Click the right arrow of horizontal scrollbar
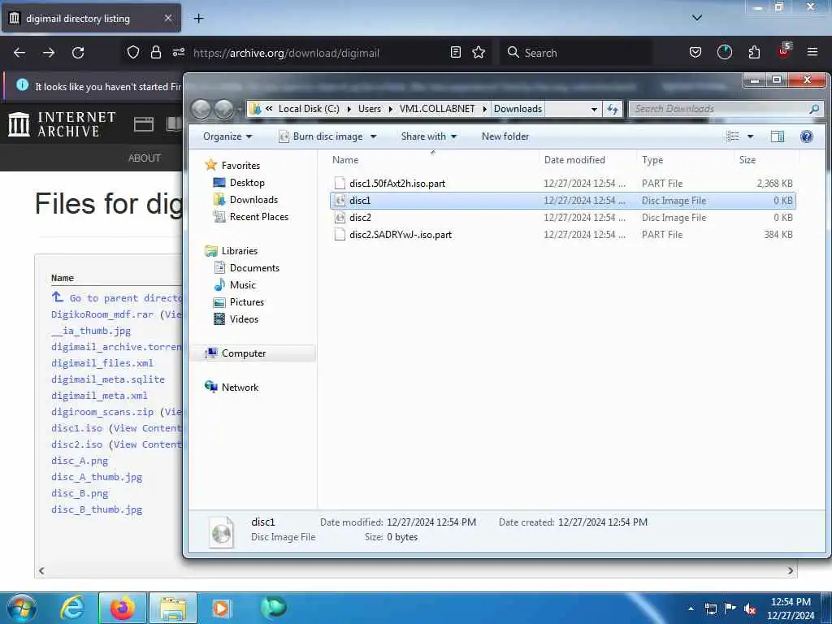 point(791,571)
